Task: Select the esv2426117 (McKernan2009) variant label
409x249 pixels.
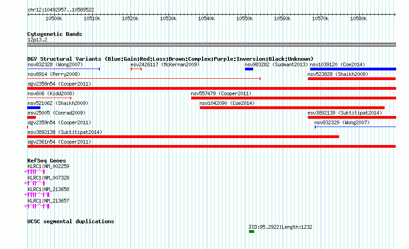Action: (x=165, y=64)
